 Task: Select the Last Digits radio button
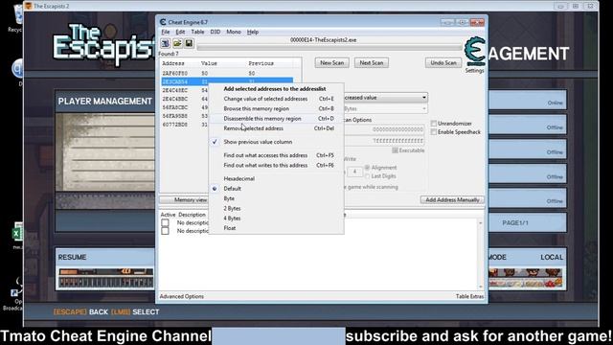(x=367, y=176)
